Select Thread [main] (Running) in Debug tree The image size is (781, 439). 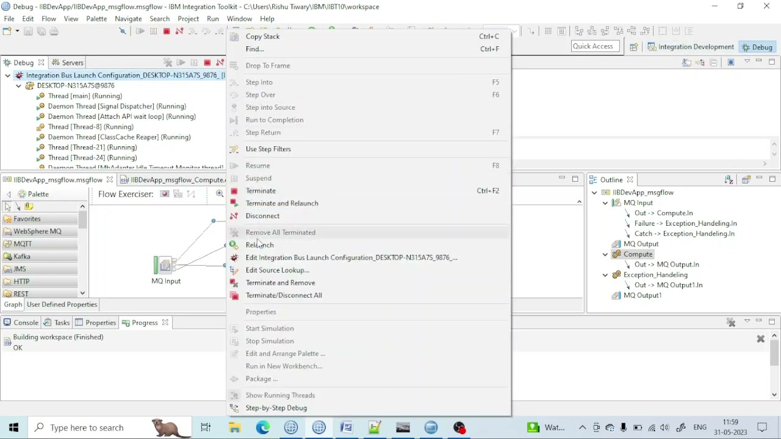click(x=85, y=96)
